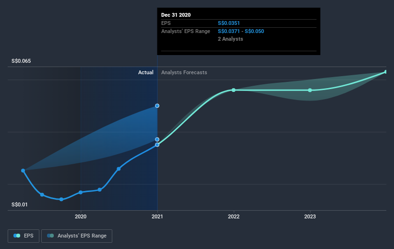Click the 2 Analysts text in tooltip

(x=230, y=39)
